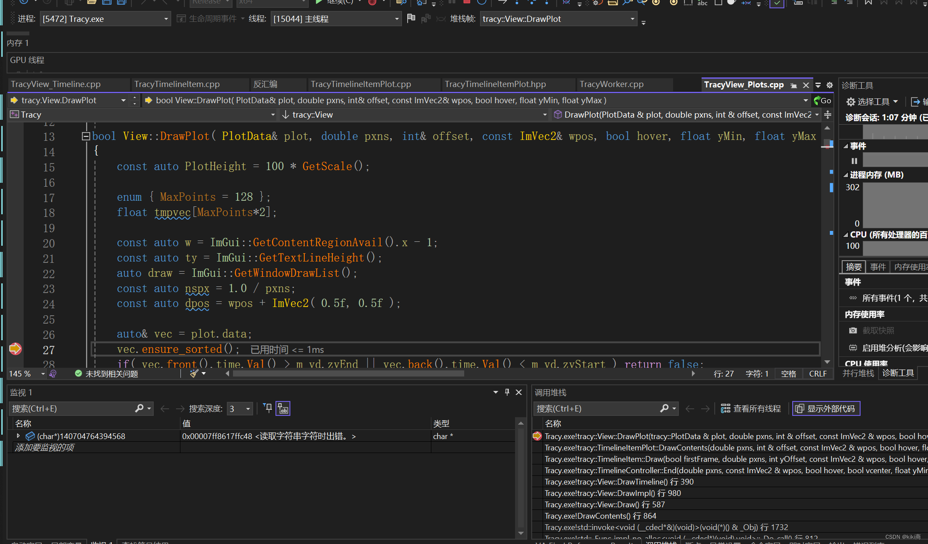Viewport: 928px width, 544px height.
Task: Click the Watch 1 scrollbar down arrow
Action: (x=521, y=533)
